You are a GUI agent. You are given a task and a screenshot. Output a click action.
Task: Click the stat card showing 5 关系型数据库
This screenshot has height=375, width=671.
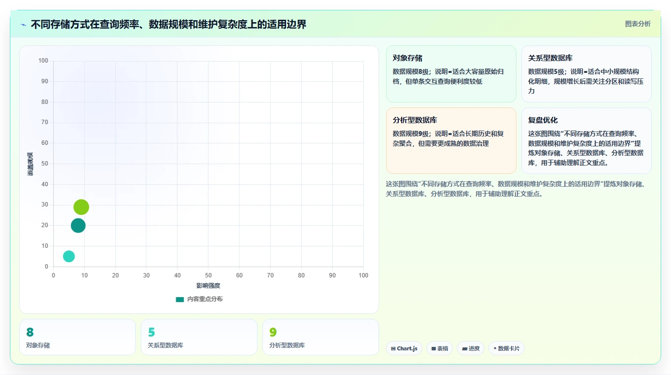point(199,337)
